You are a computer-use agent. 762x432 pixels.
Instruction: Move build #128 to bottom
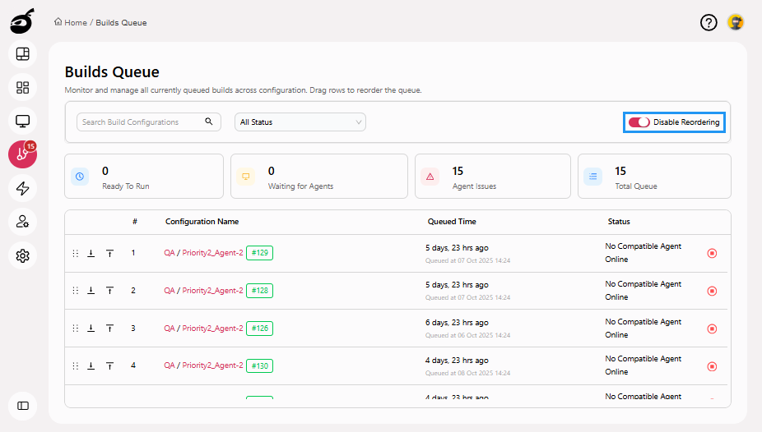(x=91, y=291)
